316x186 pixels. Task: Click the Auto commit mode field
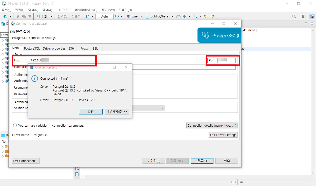[x=104, y=16]
